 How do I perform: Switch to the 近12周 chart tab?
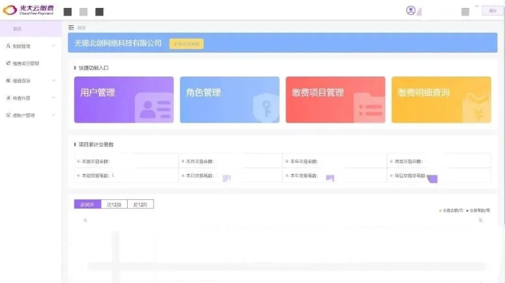pos(114,204)
